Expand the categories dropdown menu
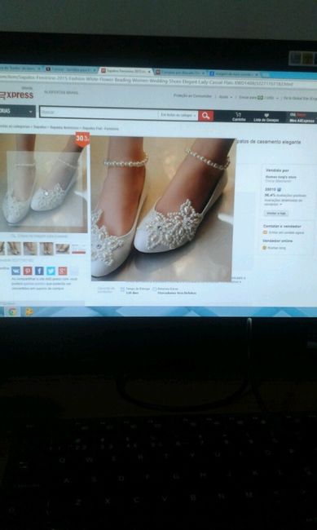This screenshot has height=530, width=317. click(x=17, y=111)
